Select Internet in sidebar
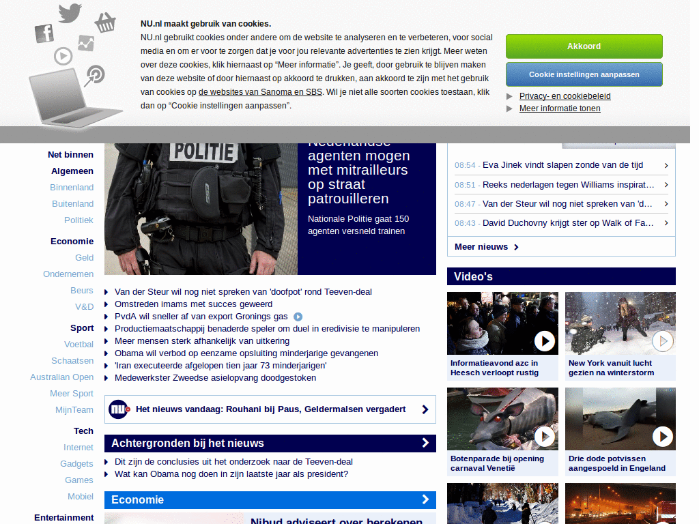Screen dimensions: 699x524 coord(79,448)
